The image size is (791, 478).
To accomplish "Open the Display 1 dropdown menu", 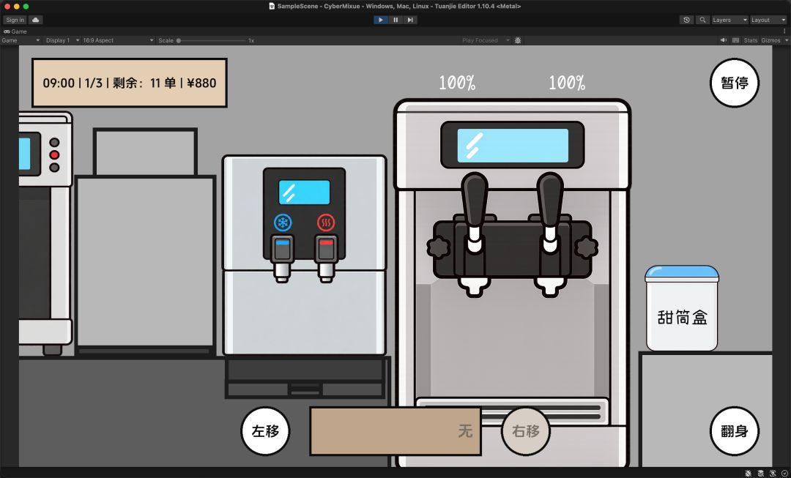I will click(62, 40).
